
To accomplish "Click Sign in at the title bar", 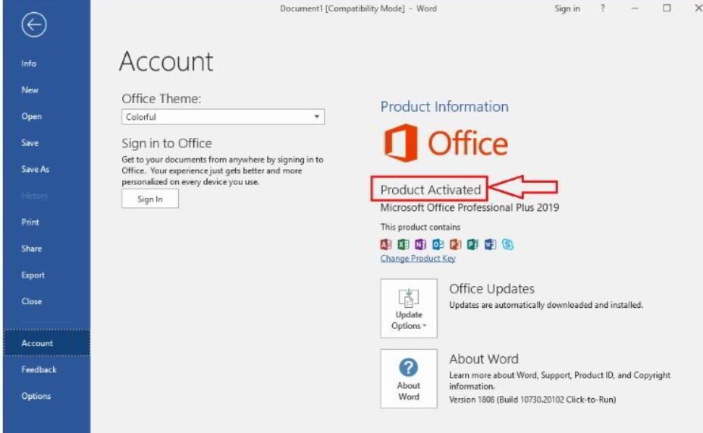I will pyautogui.click(x=567, y=8).
